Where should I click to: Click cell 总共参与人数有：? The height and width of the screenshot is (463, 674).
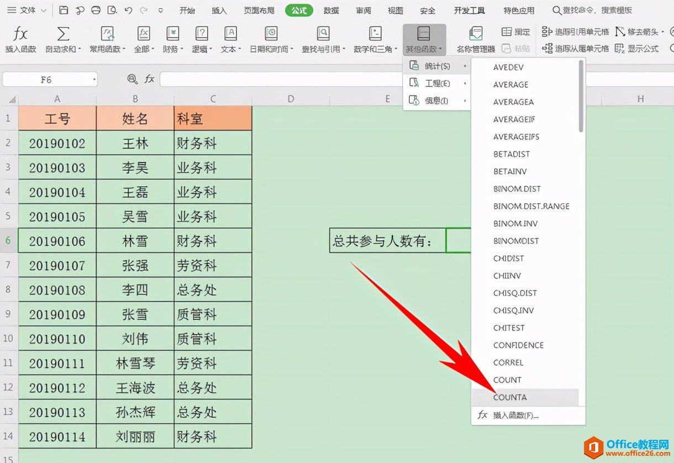[x=388, y=241]
